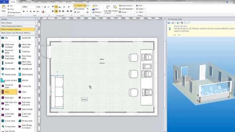Switch to the Review ribbon tab
The image size is (235, 132).
[x=53, y=2]
